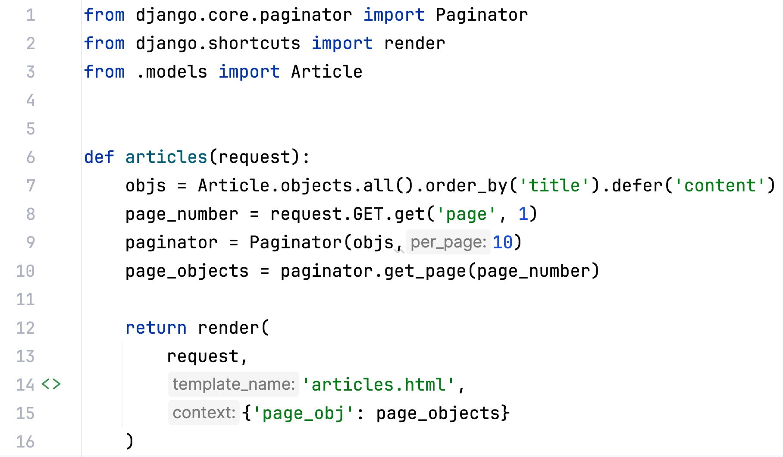
Task: Click the 'articles.html' template string
Action: pos(379,385)
